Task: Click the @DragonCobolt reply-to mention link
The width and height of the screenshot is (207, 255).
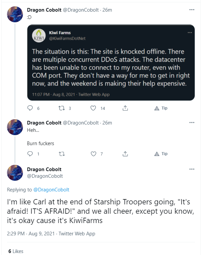Action: coord(51,190)
